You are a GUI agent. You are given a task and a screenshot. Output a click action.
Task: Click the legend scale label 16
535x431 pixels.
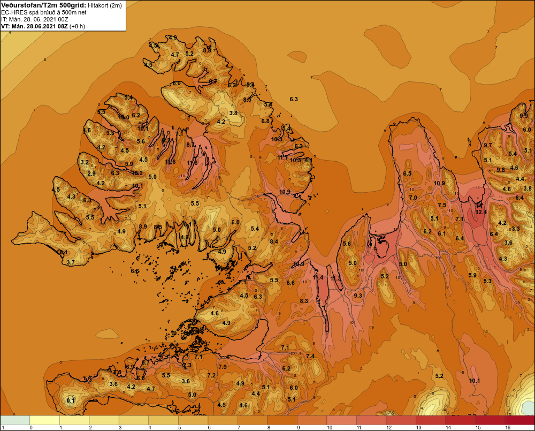tap(508, 428)
